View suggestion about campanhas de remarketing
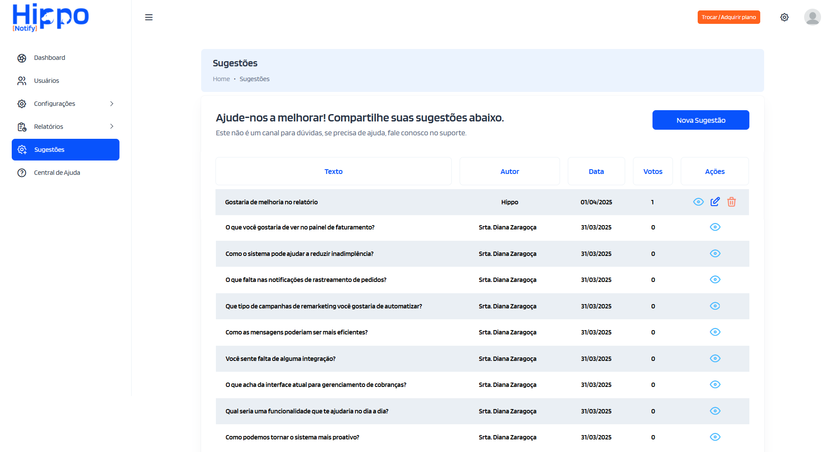 click(x=715, y=306)
